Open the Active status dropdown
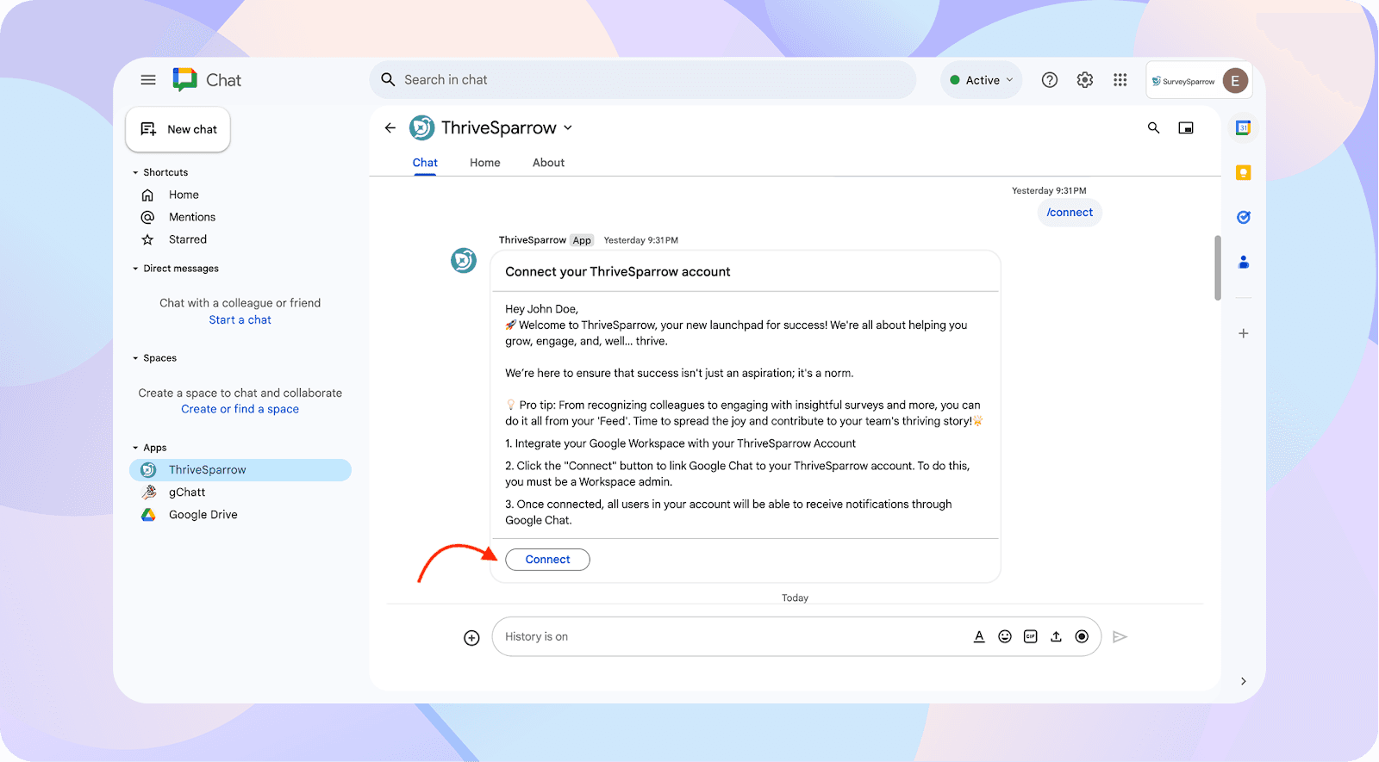The height and width of the screenshot is (762, 1379). pyautogui.click(x=982, y=80)
